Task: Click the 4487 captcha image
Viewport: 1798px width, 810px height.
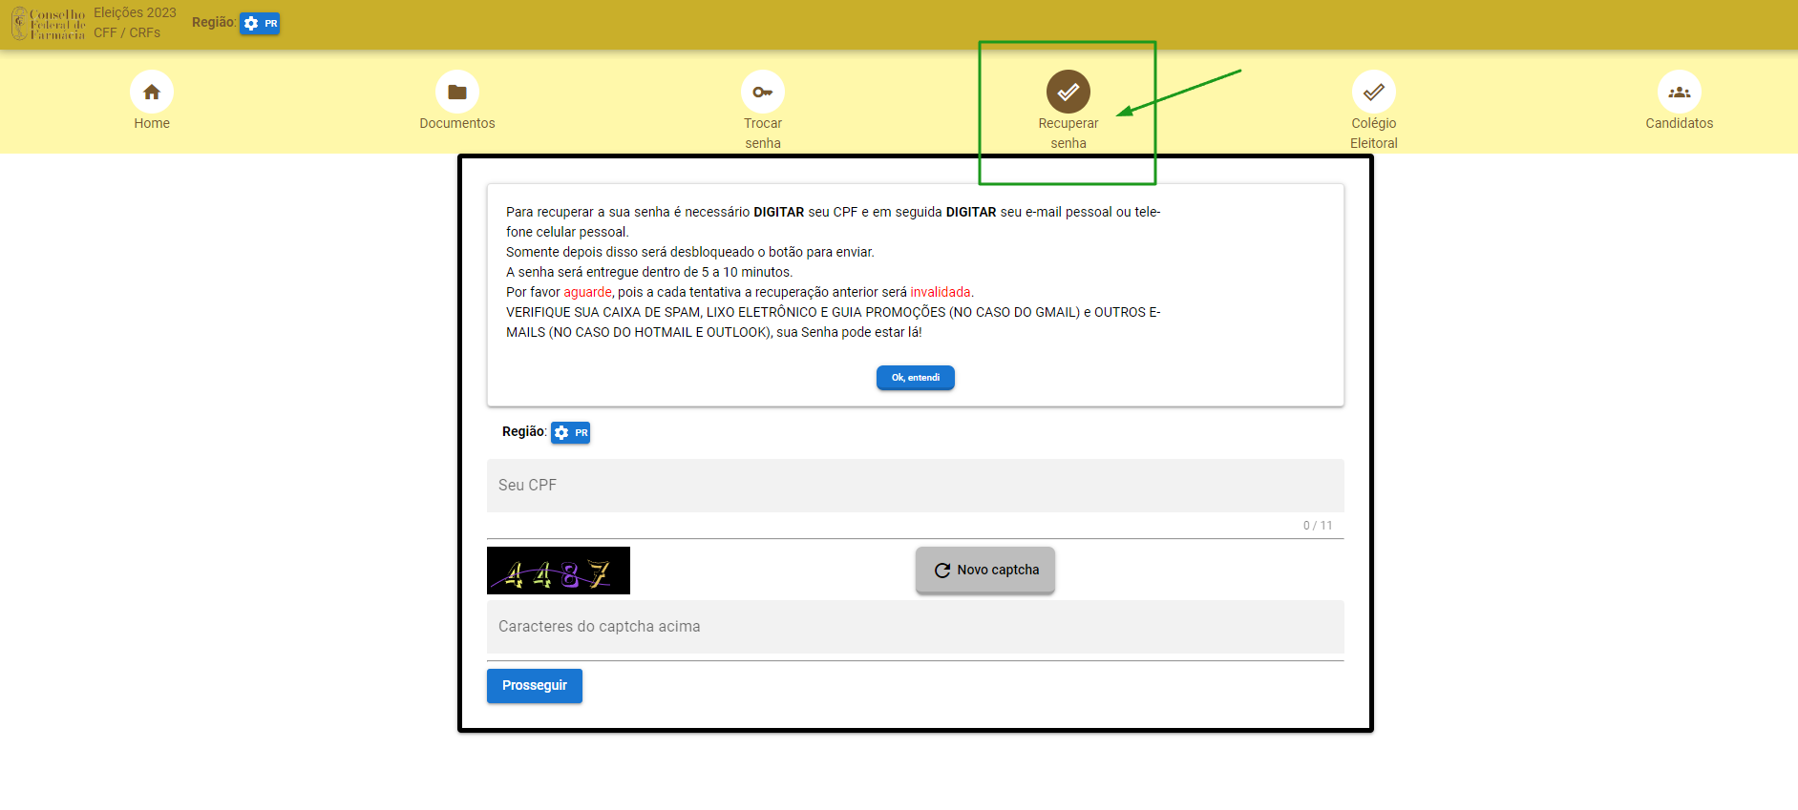Action: (x=559, y=571)
